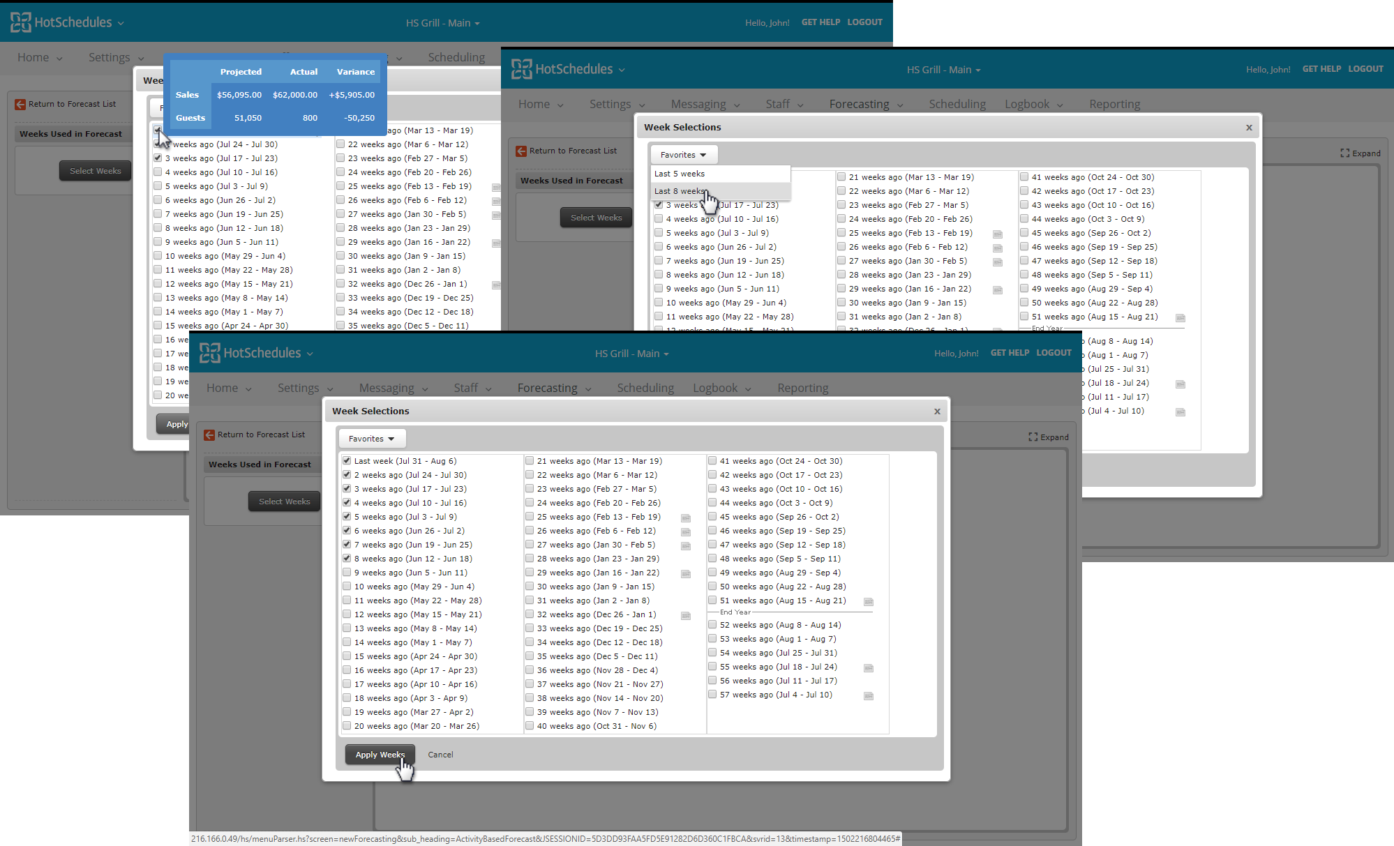Click Select Weeks in the front window
This screenshot has width=1394, height=846.
point(285,501)
